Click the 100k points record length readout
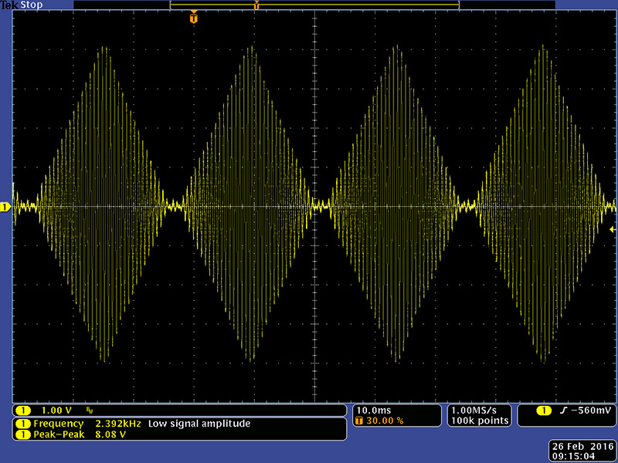The image size is (618, 463). pyautogui.click(x=479, y=421)
